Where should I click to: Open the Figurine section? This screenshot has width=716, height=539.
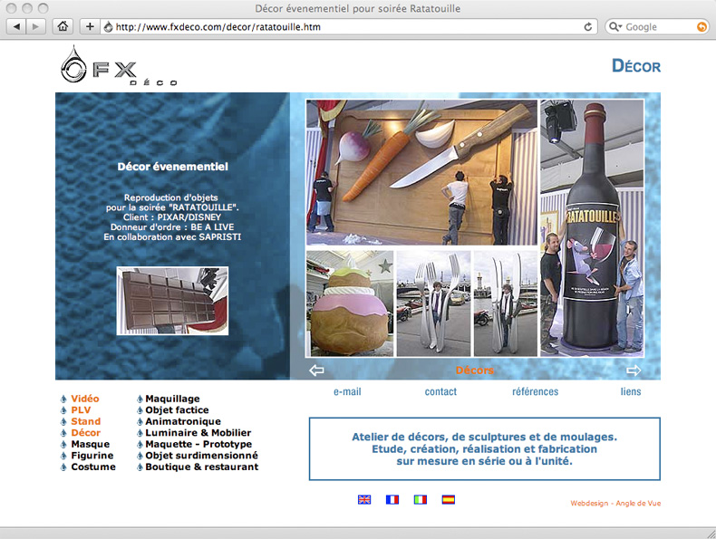(92, 456)
